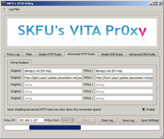Open the ? help menu
This screenshot has width=164, height=139.
[4, 9]
